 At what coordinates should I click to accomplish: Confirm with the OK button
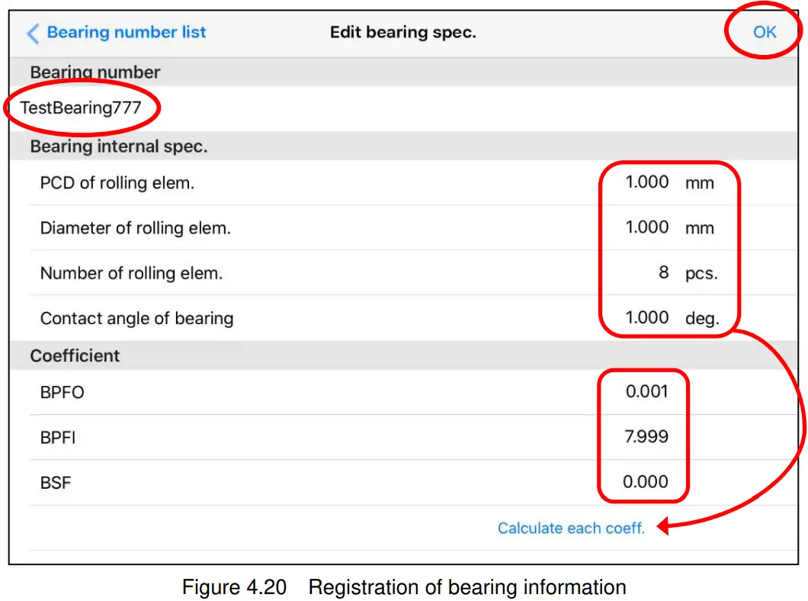coord(765,33)
